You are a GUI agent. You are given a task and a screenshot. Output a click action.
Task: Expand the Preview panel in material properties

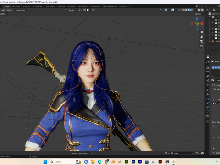point(216,85)
